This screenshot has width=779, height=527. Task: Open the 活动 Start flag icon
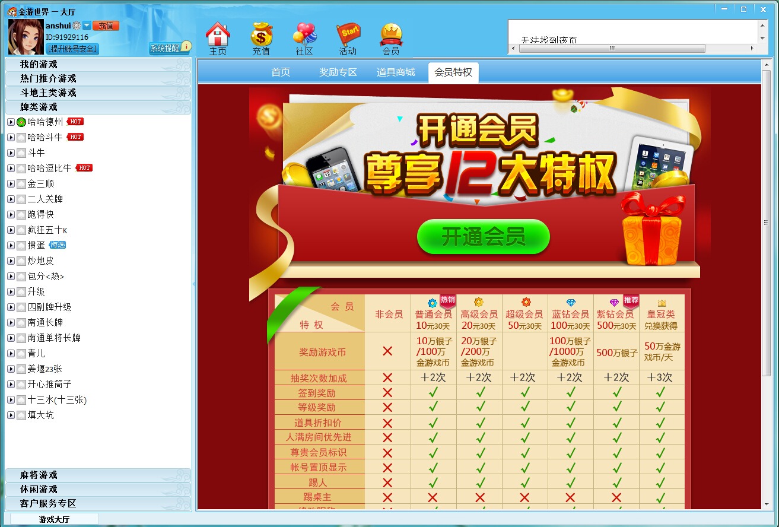tap(348, 35)
